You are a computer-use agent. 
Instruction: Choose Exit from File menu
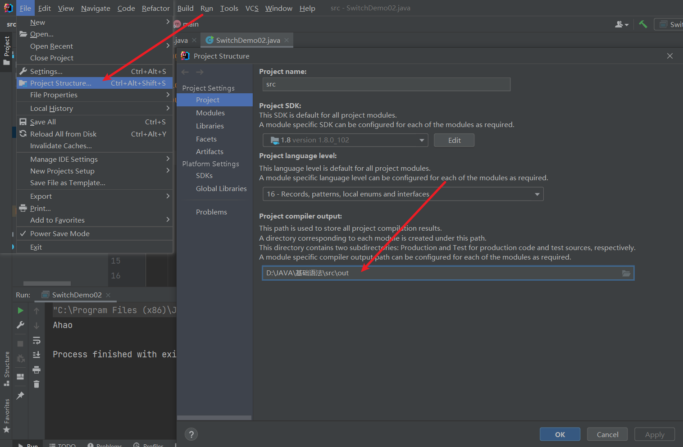pyautogui.click(x=95, y=247)
